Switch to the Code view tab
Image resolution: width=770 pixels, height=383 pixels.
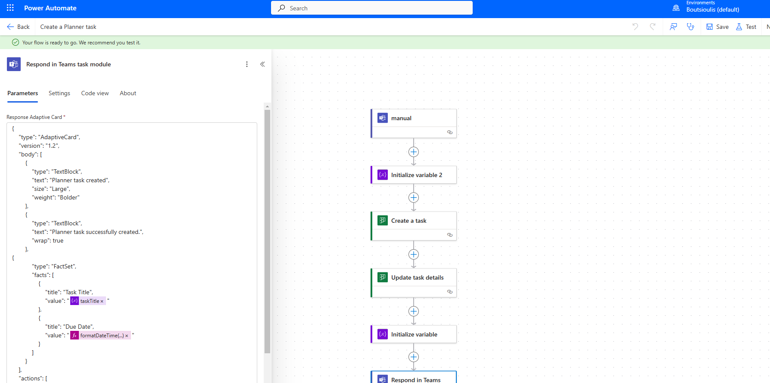95,93
